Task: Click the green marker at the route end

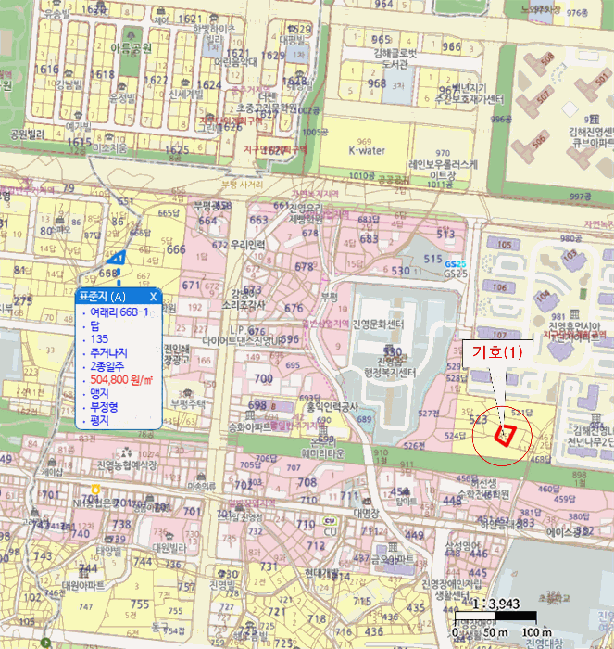Action: [45, 643]
